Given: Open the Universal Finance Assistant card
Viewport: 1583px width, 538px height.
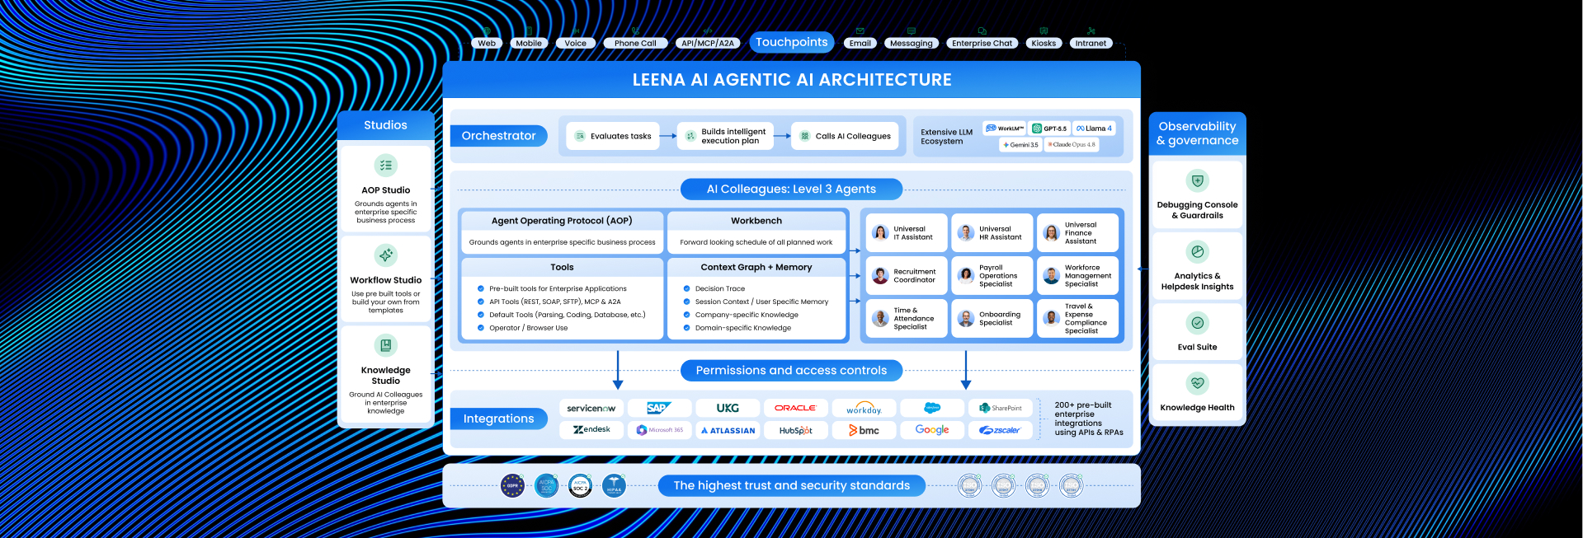Looking at the screenshot, I should 1077,233.
